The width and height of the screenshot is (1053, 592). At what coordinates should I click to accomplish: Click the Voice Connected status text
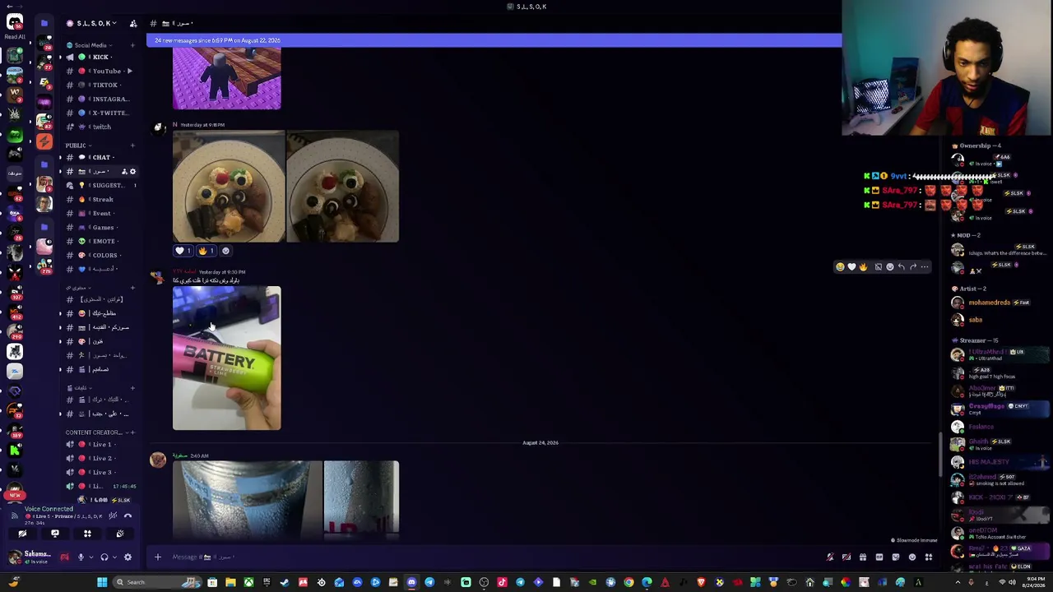49,509
